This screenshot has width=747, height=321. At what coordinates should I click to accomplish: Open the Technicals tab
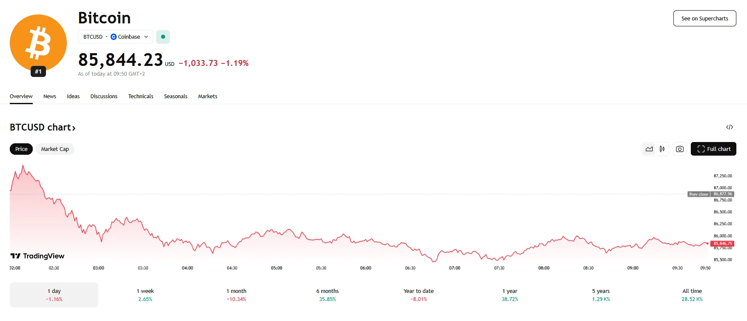click(x=140, y=97)
